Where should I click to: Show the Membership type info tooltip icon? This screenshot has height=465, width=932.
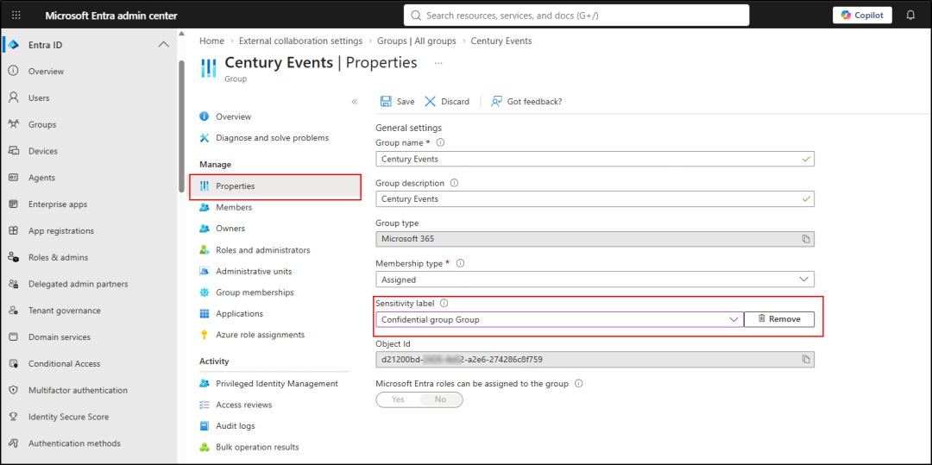pyautogui.click(x=459, y=263)
